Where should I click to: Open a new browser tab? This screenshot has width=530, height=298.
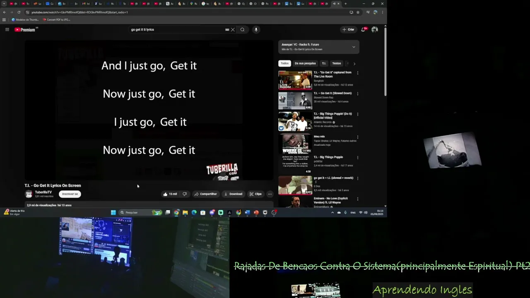pyautogui.click(x=345, y=4)
